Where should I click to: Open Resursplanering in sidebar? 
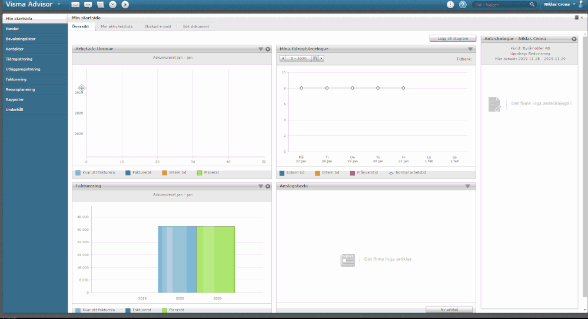(x=35, y=89)
